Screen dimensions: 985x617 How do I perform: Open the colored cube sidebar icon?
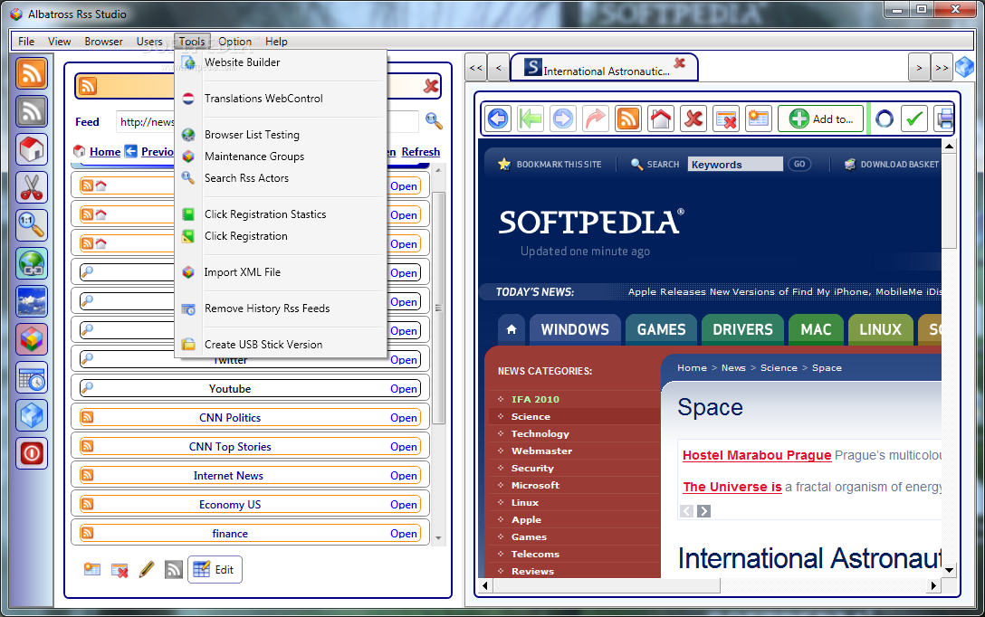(x=32, y=339)
